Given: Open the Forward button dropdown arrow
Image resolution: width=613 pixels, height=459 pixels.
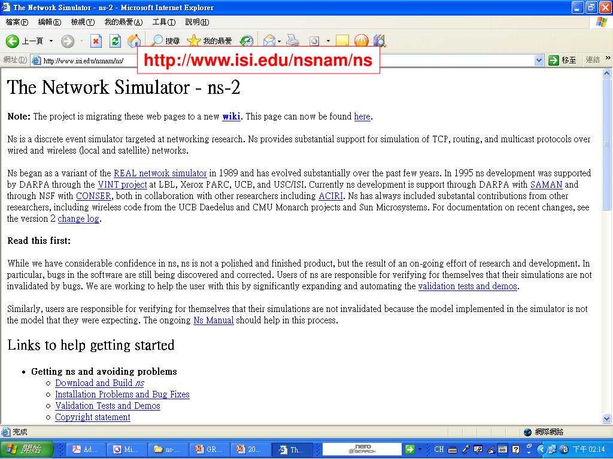Looking at the screenshot, I should click(x=81, y=41).
